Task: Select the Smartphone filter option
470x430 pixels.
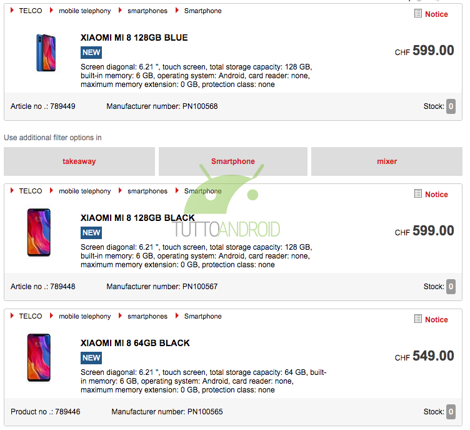Action: pos(233,161)
